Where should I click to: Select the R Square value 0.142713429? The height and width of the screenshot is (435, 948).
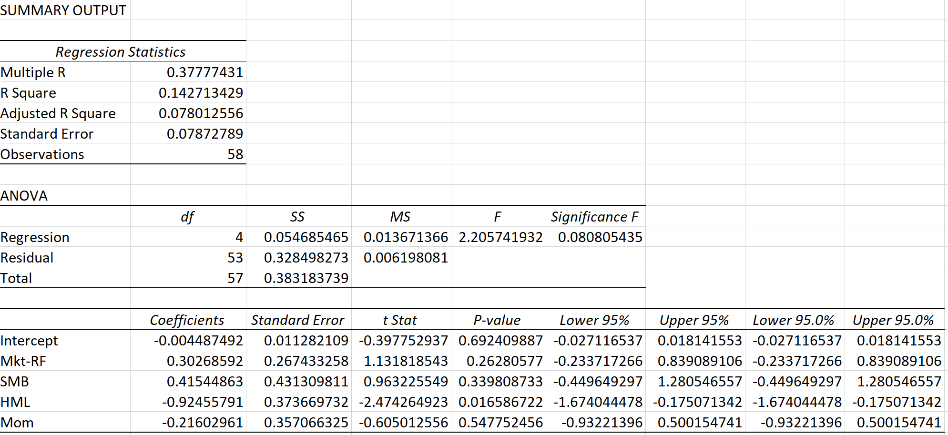click(205, 92)
